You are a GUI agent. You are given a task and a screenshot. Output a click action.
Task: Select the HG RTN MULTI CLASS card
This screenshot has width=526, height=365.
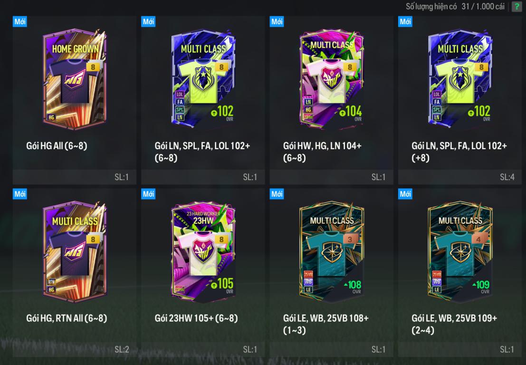click(x=75, y=251)
